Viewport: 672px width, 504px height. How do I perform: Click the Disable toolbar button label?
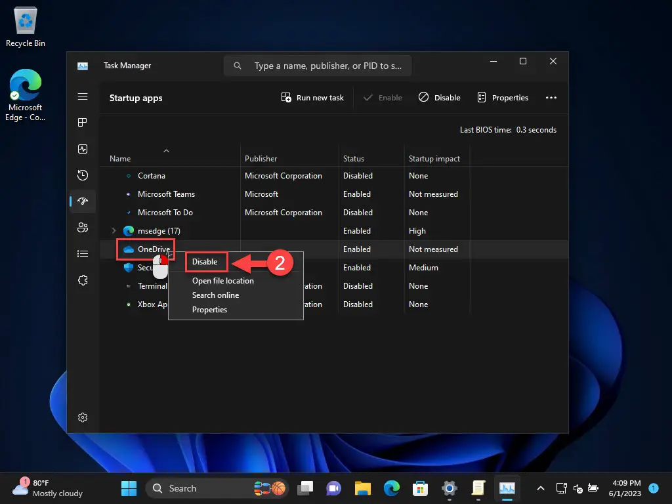[448, 98]
